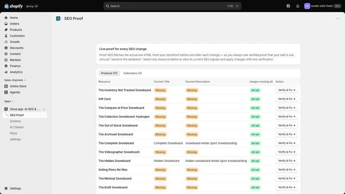Click the Missing title badge for Gift Card
The width and height of the screenshot is (345, 194).
[160, 99]
